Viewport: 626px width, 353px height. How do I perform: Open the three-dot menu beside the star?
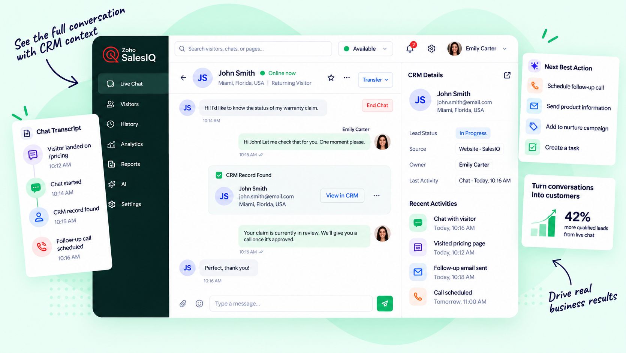347,78
